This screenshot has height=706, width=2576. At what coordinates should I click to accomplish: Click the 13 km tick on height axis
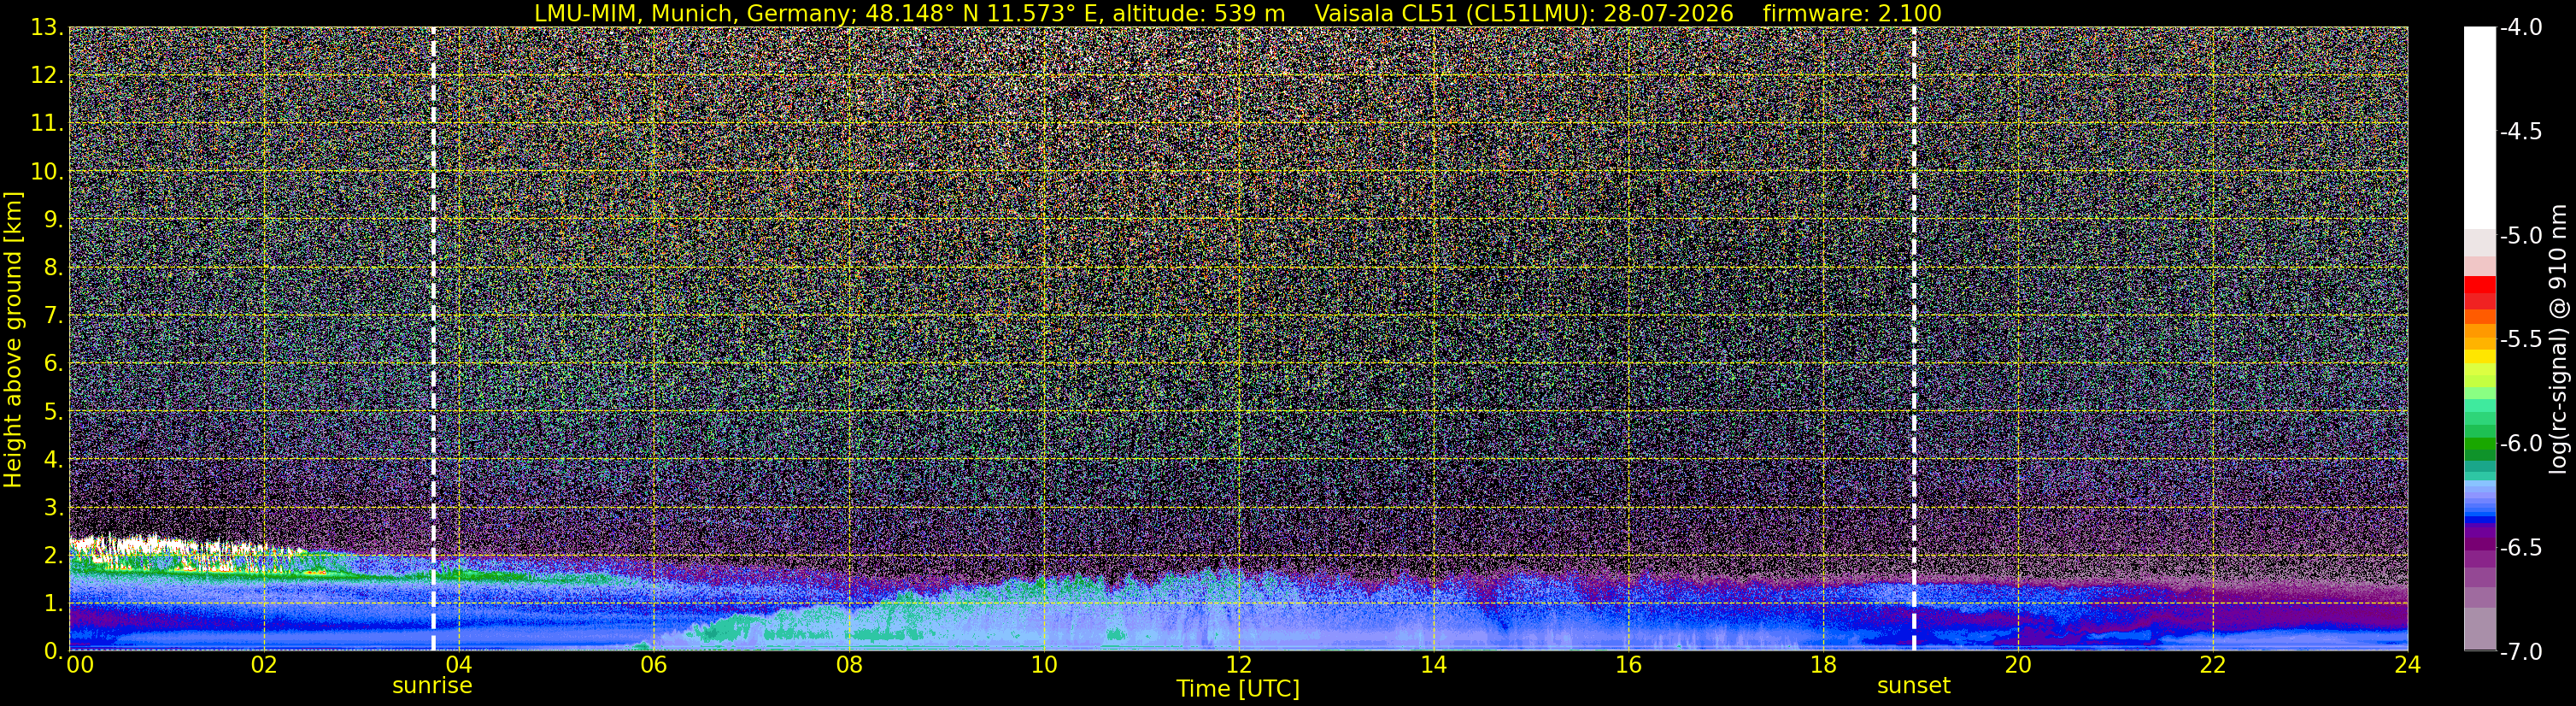tap(46, 28)
